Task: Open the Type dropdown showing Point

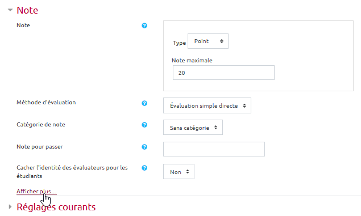Action: point(208,41)
